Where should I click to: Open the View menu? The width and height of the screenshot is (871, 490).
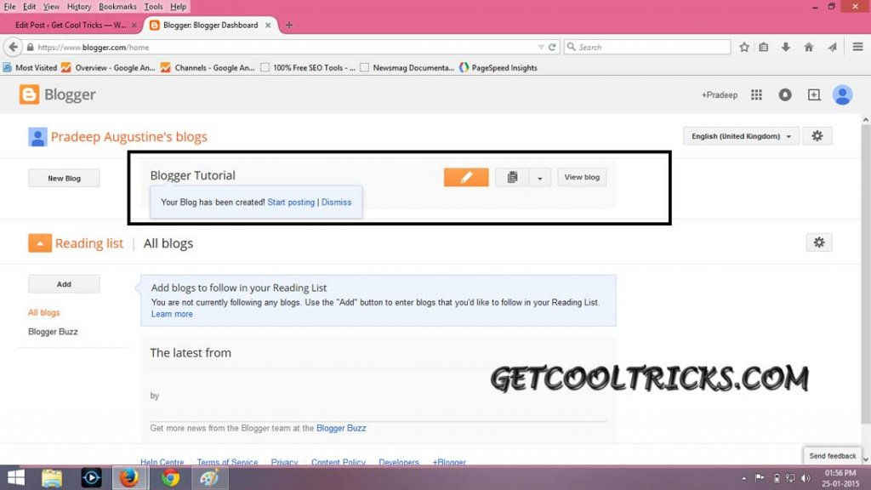(x=51, y=7)
